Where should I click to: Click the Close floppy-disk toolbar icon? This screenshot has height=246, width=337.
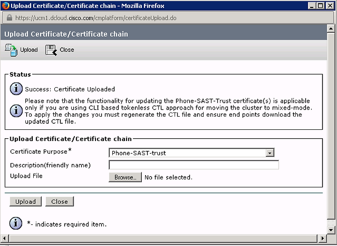click(x=51, y=50)
